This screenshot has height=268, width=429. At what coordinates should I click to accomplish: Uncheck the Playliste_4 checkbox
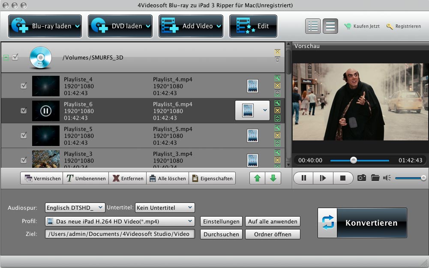(24, 86)
